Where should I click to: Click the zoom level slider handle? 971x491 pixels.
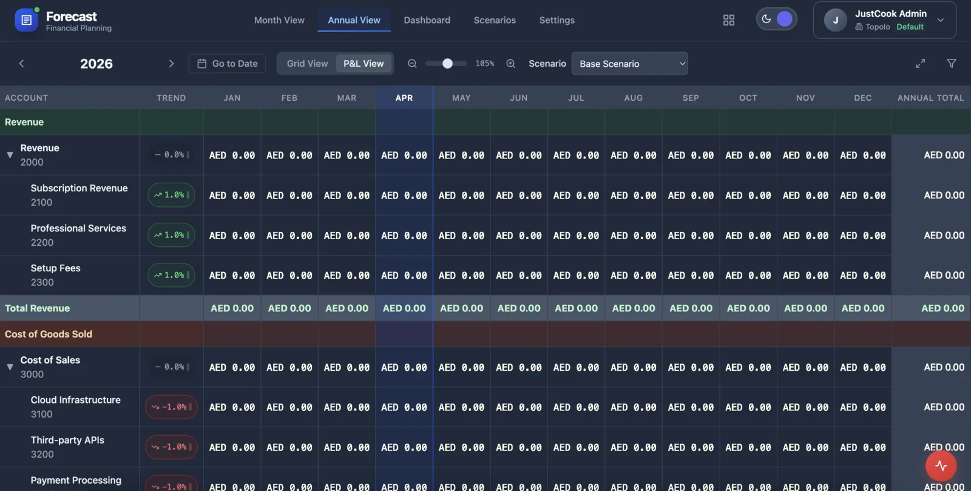pyautogui.click(x=447, y=64)
